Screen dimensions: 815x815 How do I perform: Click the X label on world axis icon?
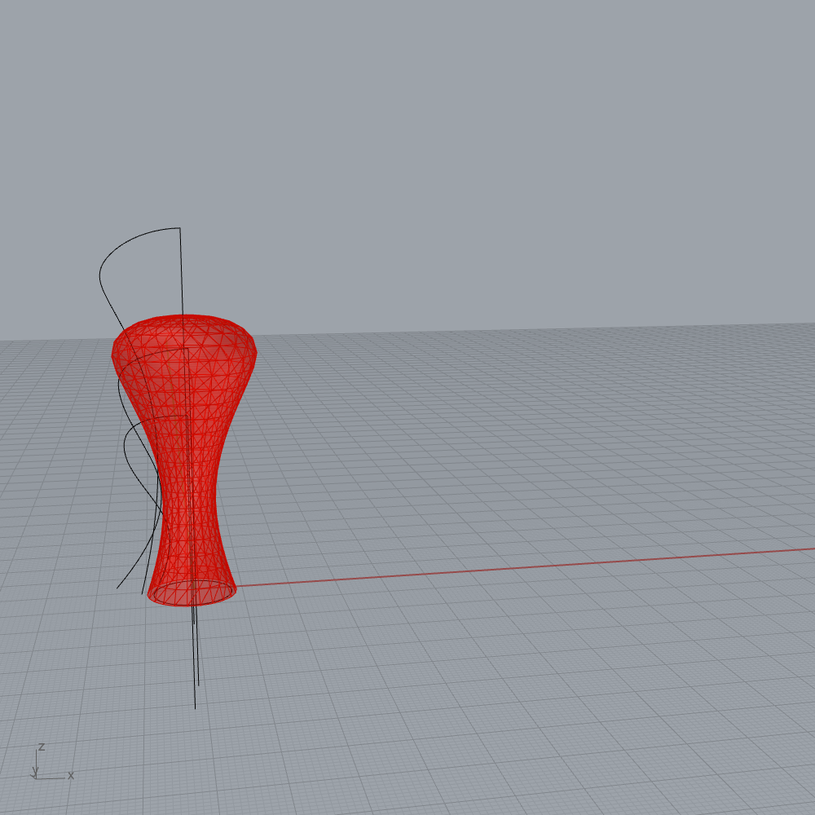coord(71,776)
